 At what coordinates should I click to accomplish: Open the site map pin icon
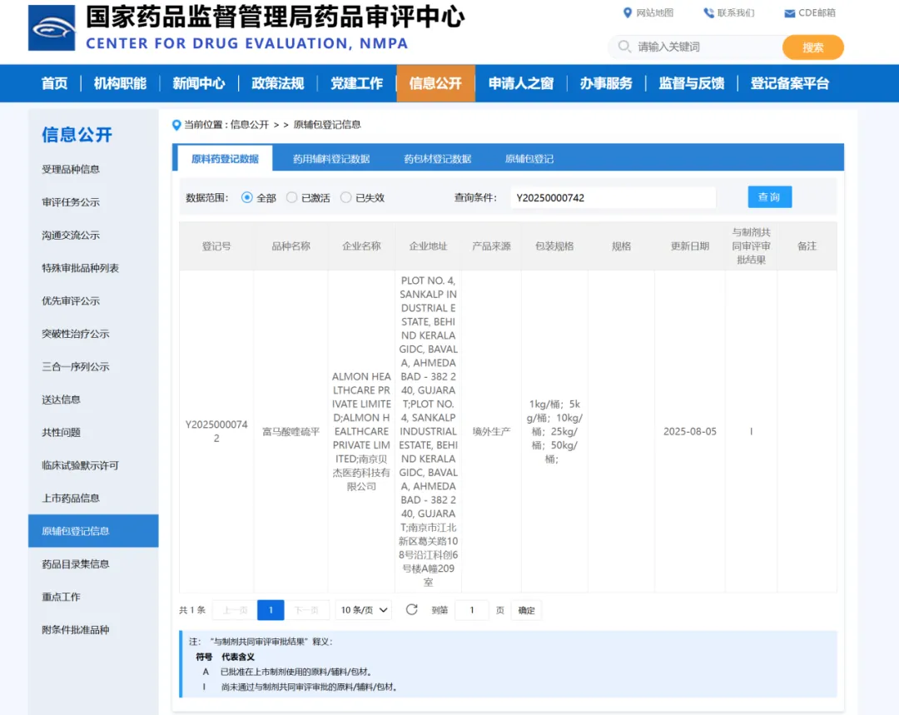628,12
